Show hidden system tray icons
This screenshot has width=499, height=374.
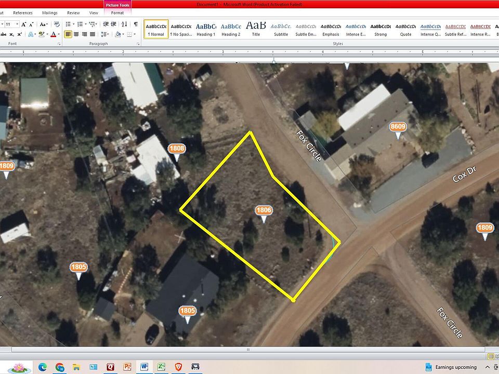point(487,367)
